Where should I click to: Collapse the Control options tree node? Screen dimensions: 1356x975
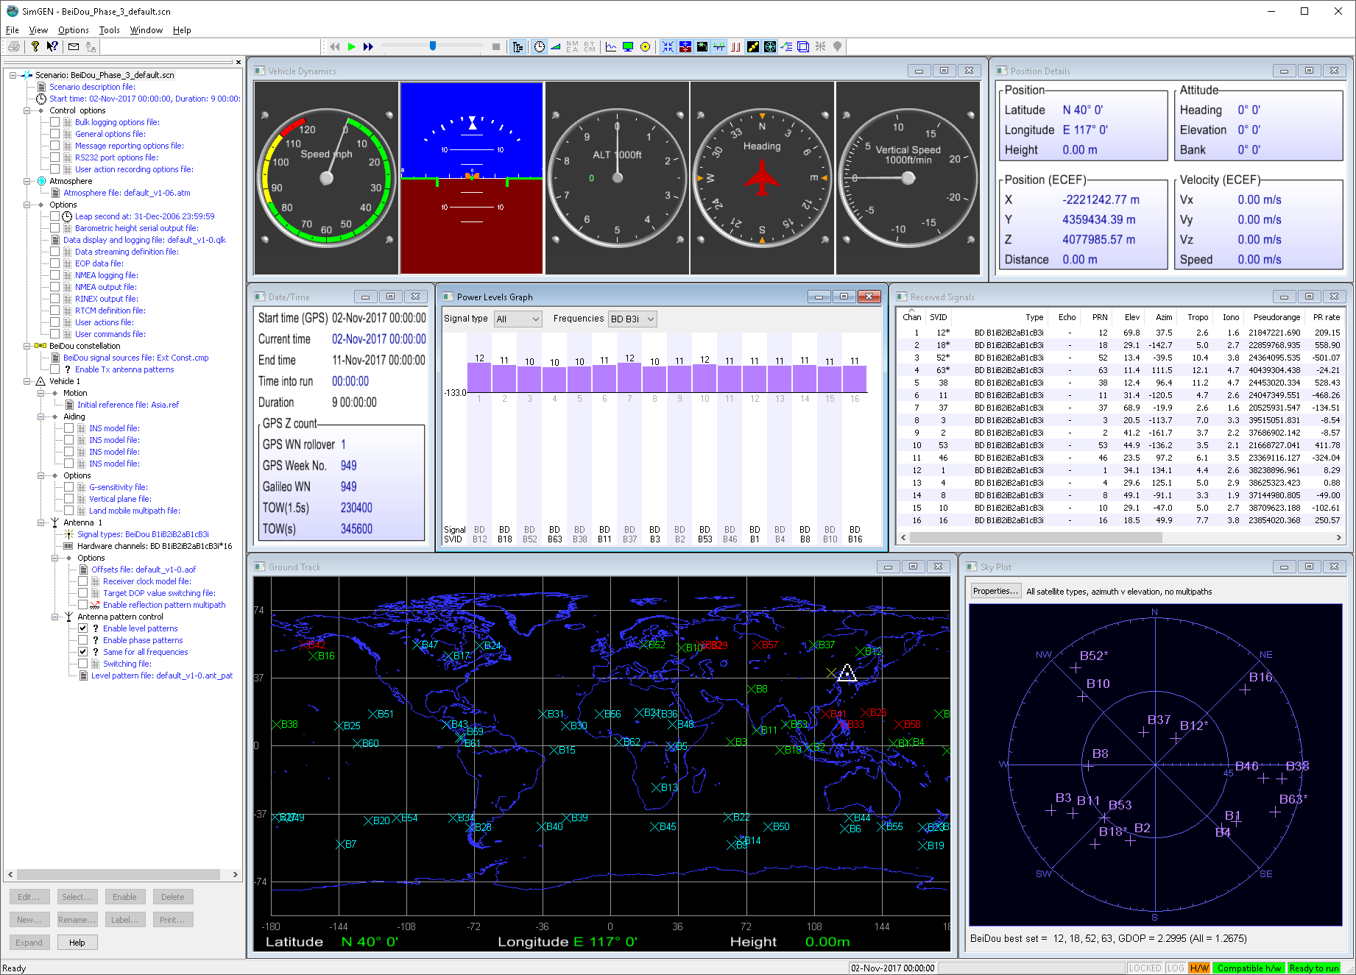click(27, 110)
